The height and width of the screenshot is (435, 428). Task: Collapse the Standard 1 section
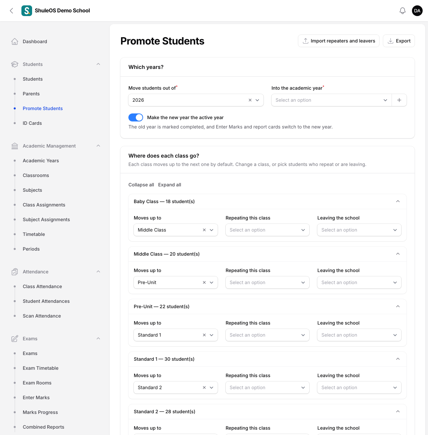[398, 359]
